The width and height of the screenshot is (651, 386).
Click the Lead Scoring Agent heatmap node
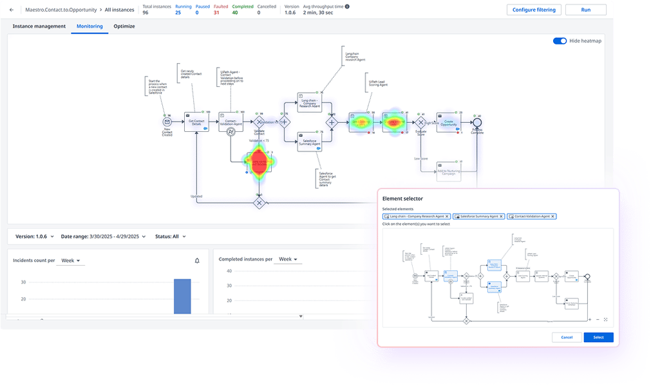tap(361, 122)
